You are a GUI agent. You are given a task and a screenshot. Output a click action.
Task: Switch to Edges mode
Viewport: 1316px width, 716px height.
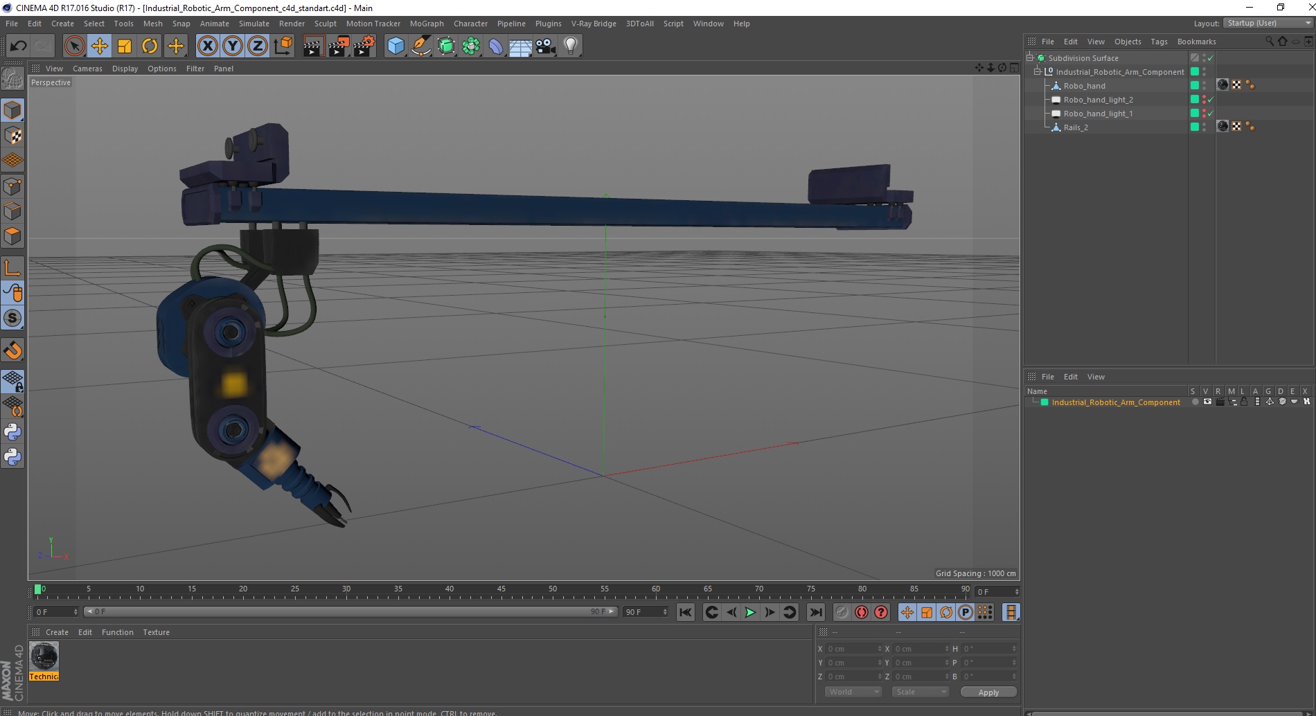pyautogui.click(x=12, y=211)
